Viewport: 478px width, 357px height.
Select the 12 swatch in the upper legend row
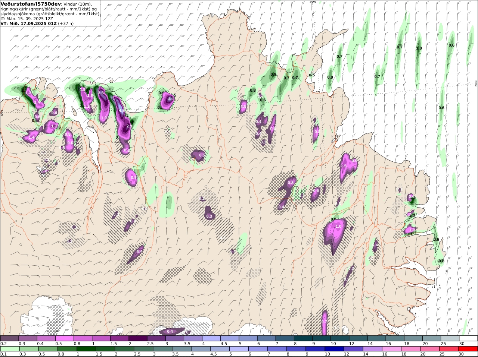pos(358,338)
